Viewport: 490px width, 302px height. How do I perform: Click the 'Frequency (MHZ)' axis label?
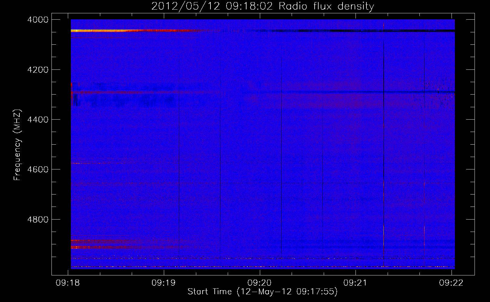(18, 145)
